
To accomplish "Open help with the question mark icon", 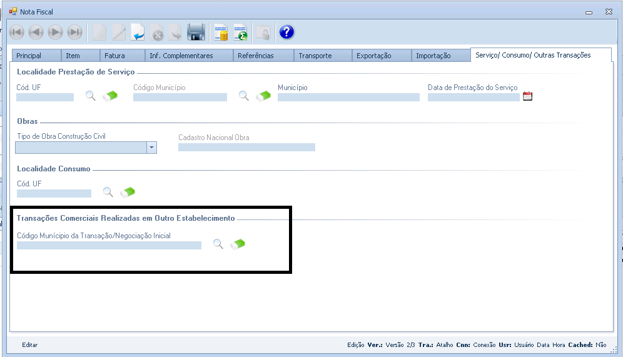I will pos(286,32).
